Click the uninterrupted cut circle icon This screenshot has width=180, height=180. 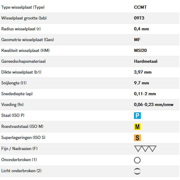[137, 160]
